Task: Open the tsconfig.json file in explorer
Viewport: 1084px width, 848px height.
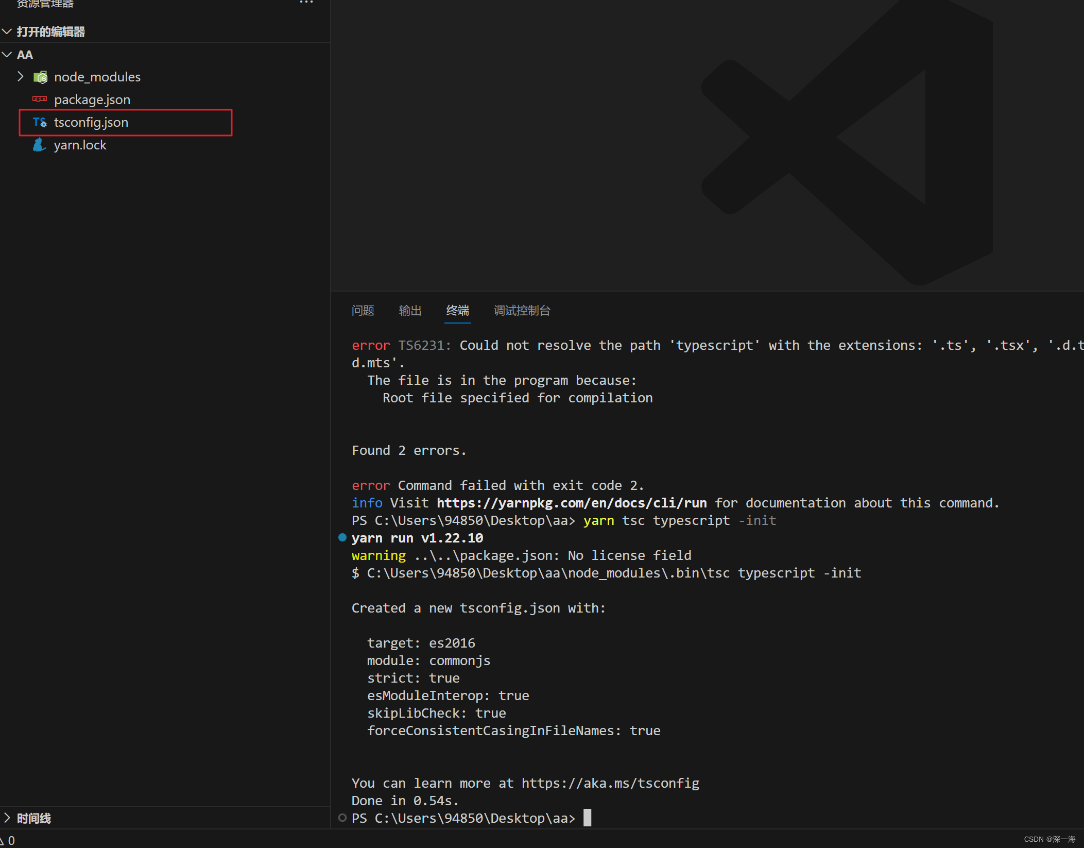Action: tap(91, 122)
